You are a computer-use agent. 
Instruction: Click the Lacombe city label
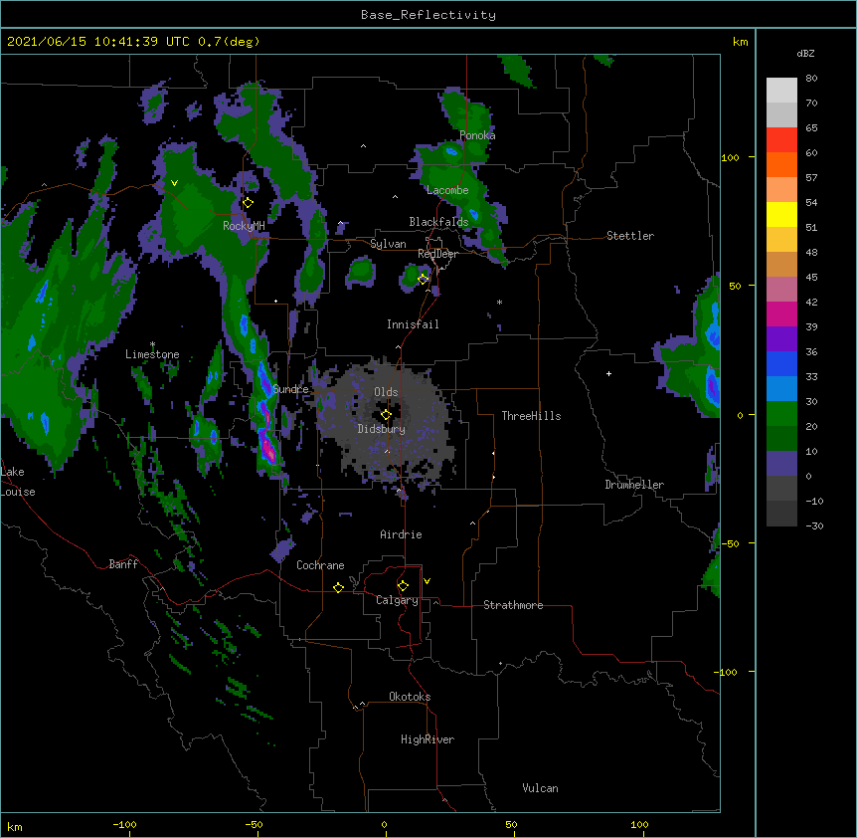click(447, 190)
